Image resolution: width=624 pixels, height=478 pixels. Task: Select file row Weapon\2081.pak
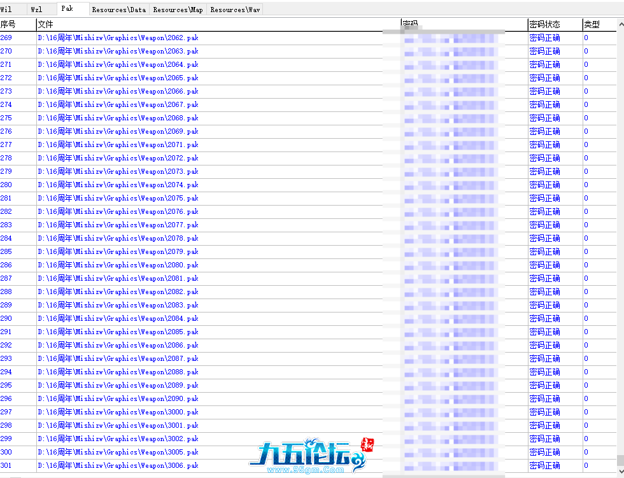click(308, 278)
